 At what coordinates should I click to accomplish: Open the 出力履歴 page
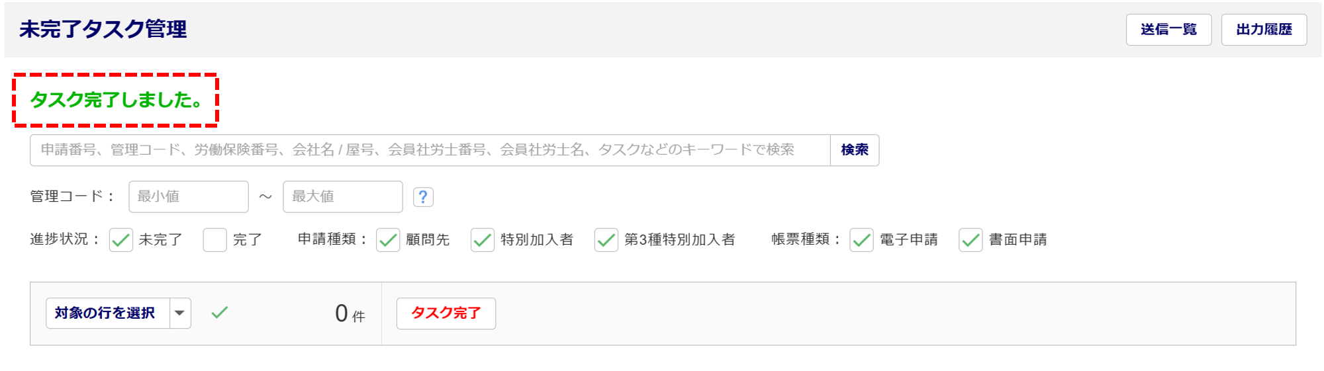tap(1264, 30)
